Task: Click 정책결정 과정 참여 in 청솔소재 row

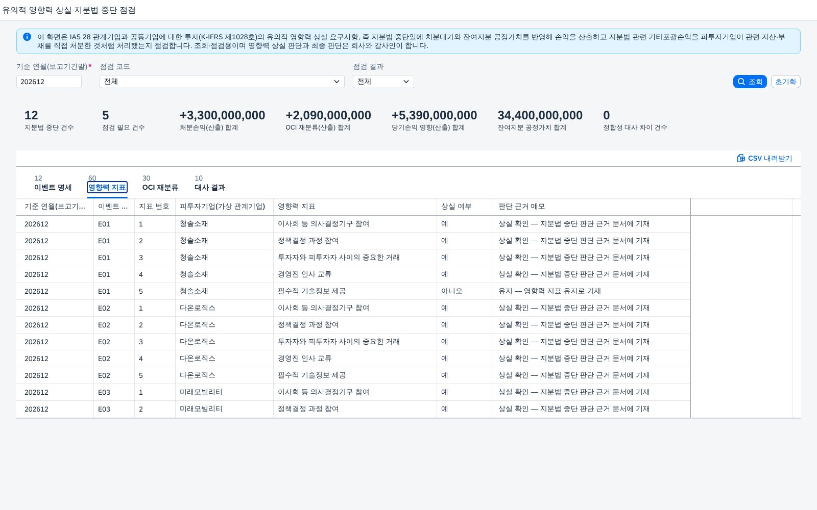Action: pyautogui.click(x=308, y=241)
